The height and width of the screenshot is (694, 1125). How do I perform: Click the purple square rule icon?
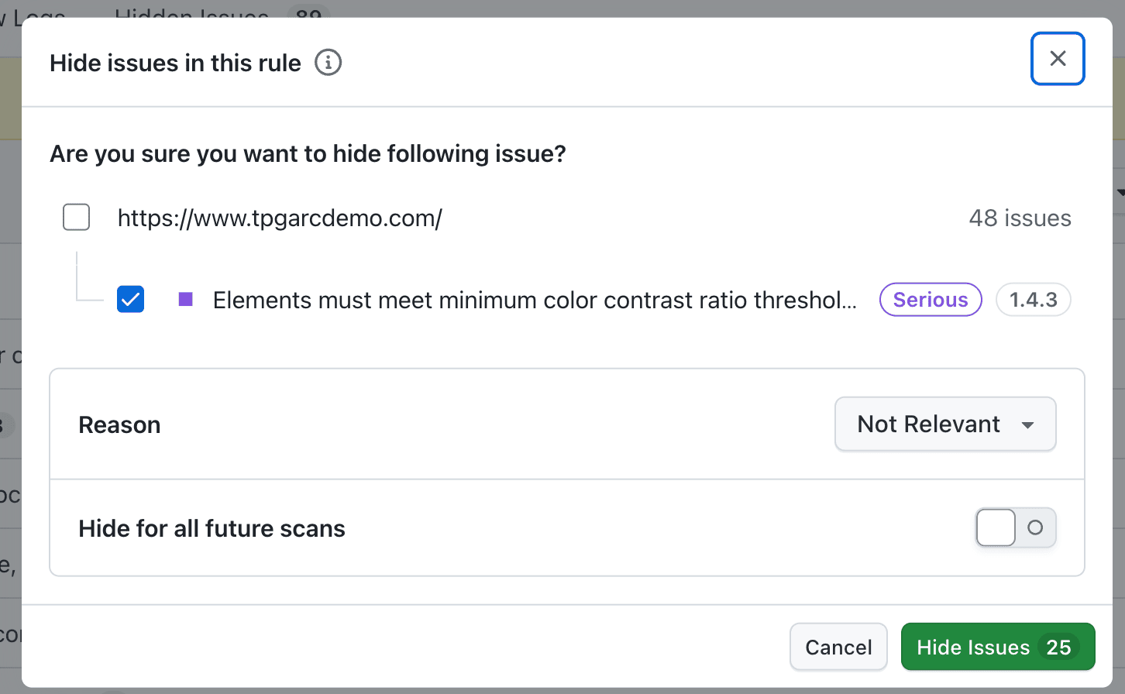click(x=185, y=299)
